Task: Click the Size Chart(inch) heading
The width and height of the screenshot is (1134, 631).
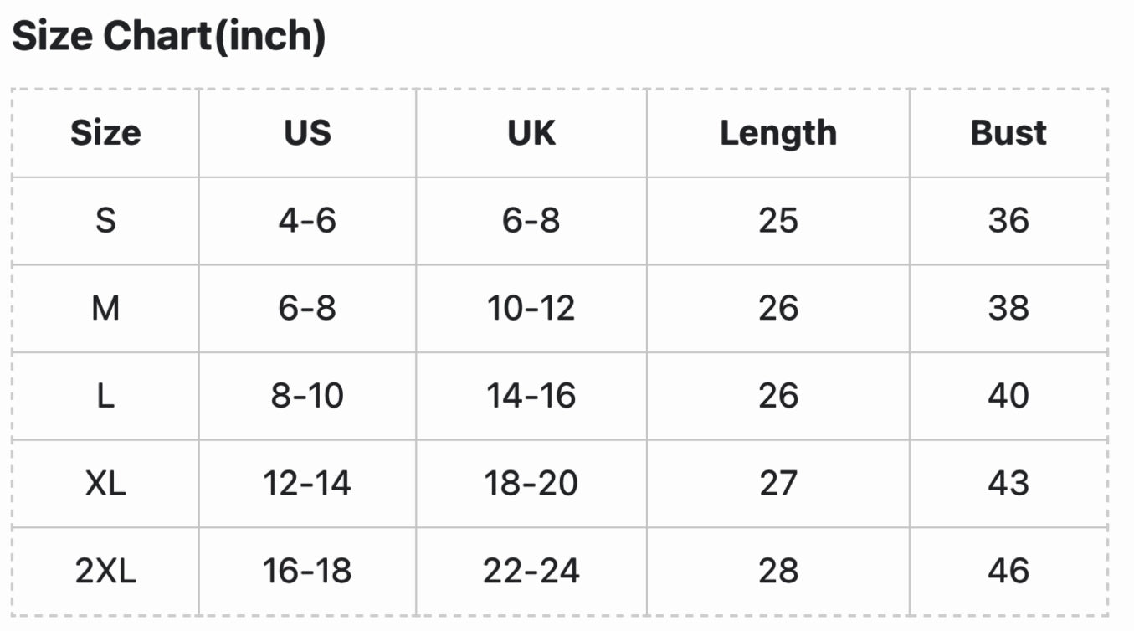Action: coord(168,37)
